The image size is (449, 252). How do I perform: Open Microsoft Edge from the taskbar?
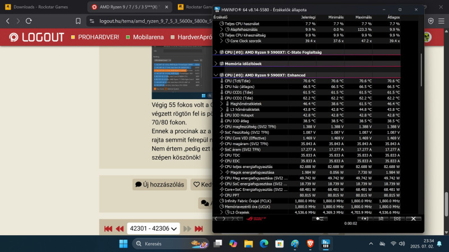(264, 244)
